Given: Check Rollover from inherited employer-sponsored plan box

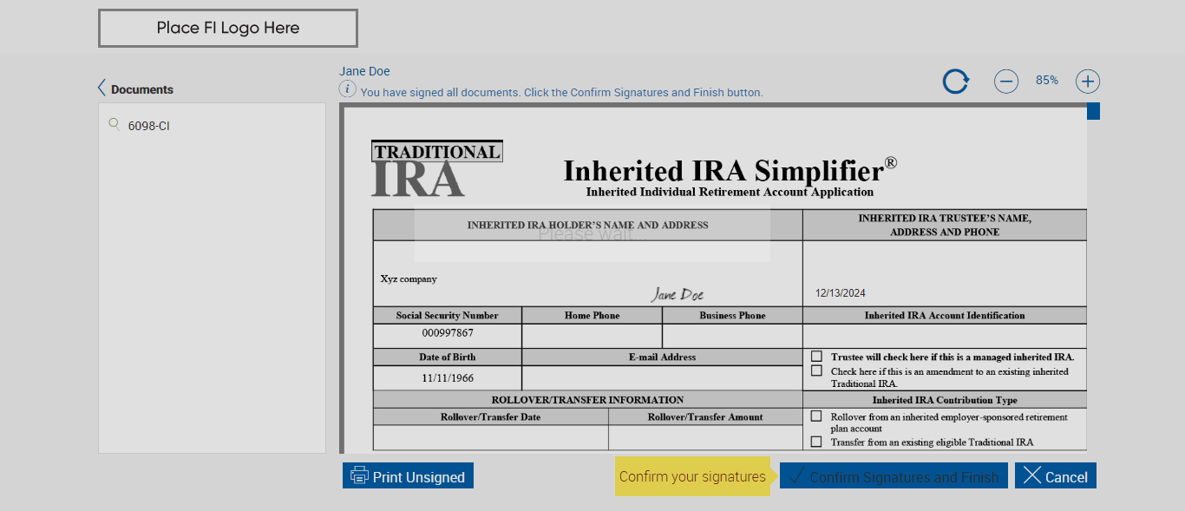Looking at the screenshot, I should [x=816, y=416].
